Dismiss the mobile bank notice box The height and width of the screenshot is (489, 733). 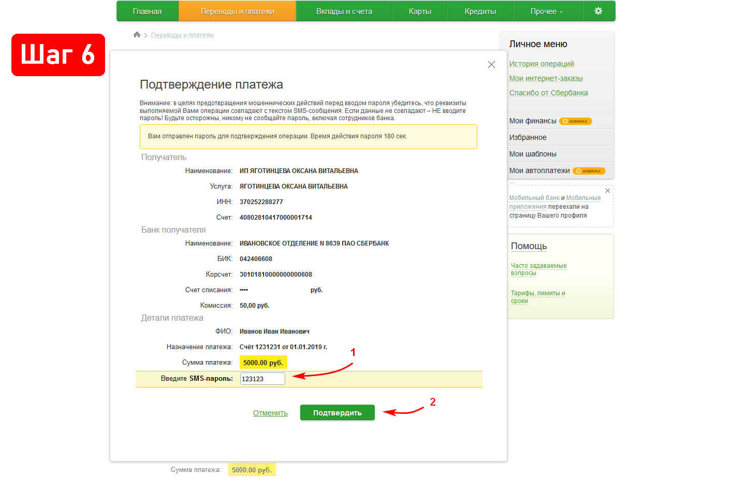point(608,191)
